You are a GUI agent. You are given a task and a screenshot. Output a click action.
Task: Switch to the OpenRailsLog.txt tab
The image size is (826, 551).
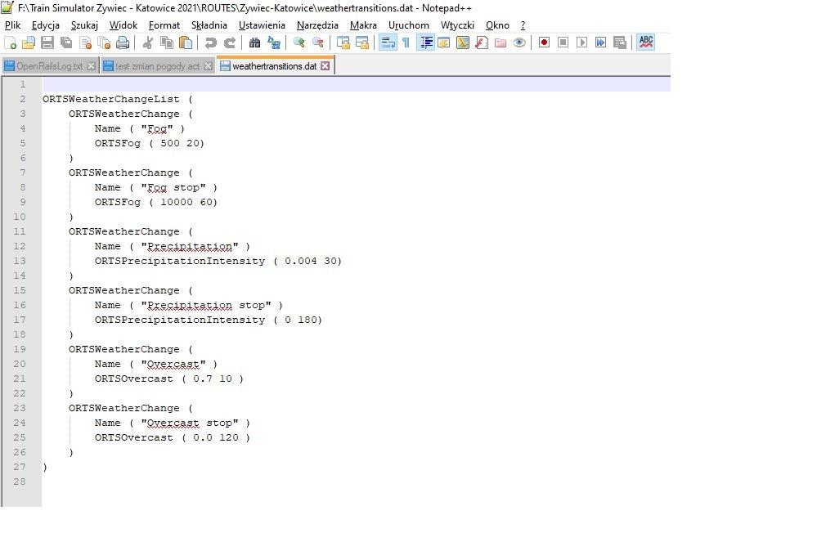tap(49, 66)
